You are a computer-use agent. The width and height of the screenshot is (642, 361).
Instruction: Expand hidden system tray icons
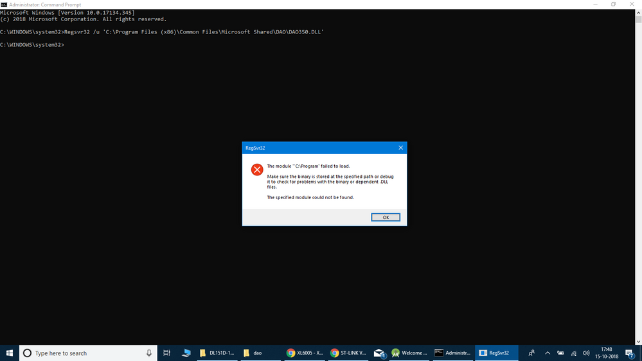coord(548,353)
